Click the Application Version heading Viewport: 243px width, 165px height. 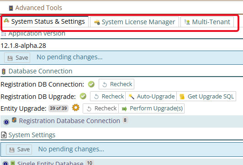37,34
